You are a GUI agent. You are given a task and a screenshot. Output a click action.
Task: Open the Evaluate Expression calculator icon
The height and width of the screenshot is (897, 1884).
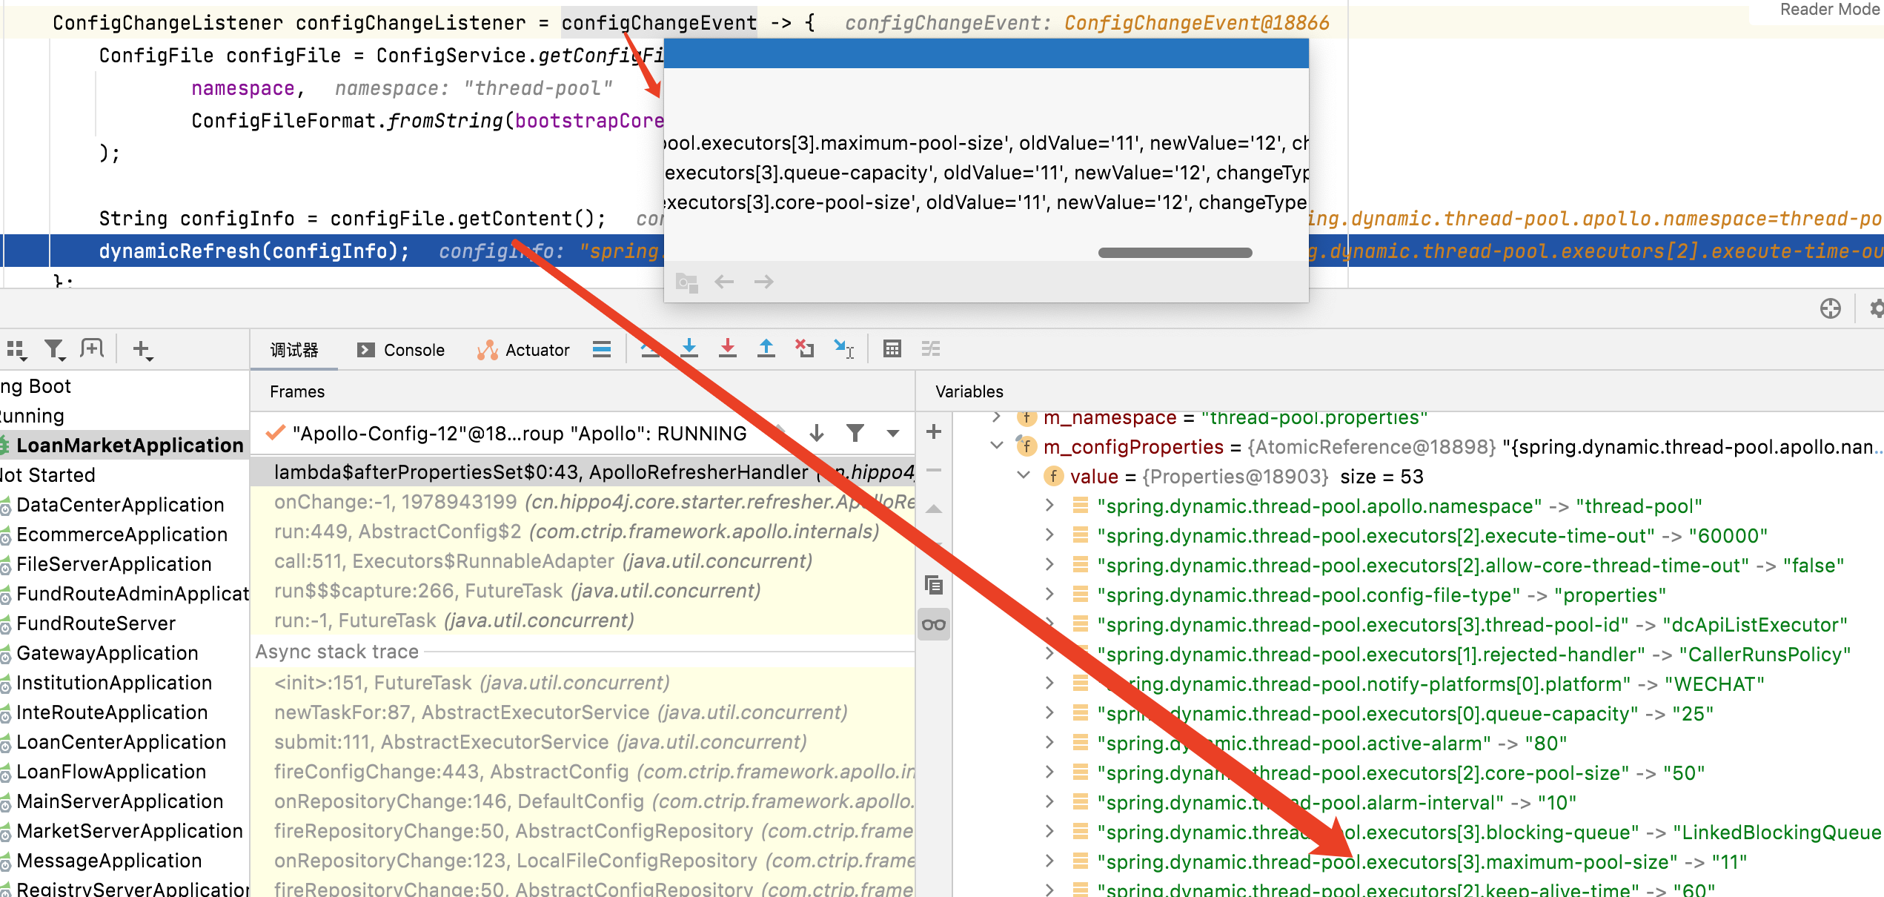[892, 348]
